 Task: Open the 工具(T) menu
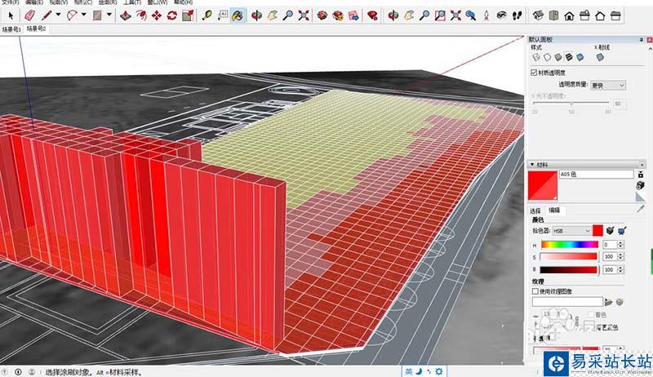point(132,2)
